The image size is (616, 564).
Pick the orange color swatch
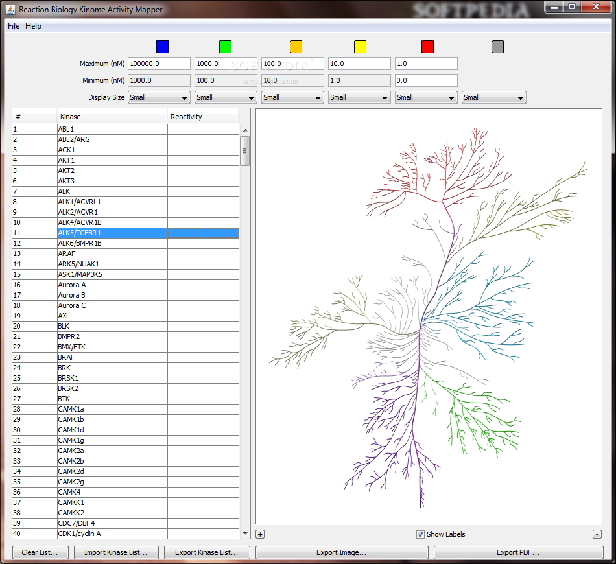pyautogui.click(x=296, y=46)
